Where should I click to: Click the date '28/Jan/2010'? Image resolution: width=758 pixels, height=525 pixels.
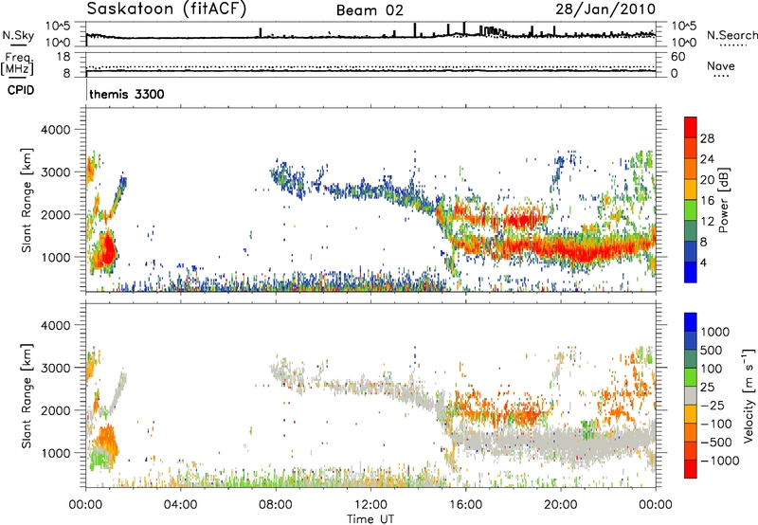click(605, 9)
